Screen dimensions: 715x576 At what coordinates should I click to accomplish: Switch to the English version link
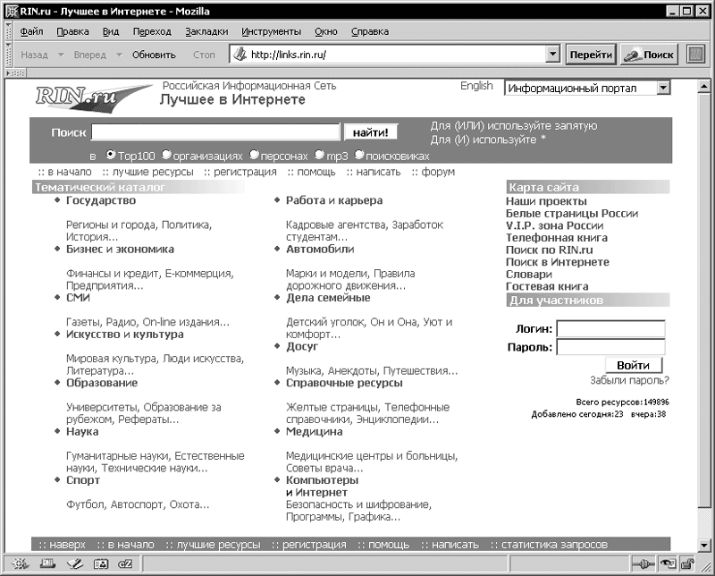coord(476,86)
